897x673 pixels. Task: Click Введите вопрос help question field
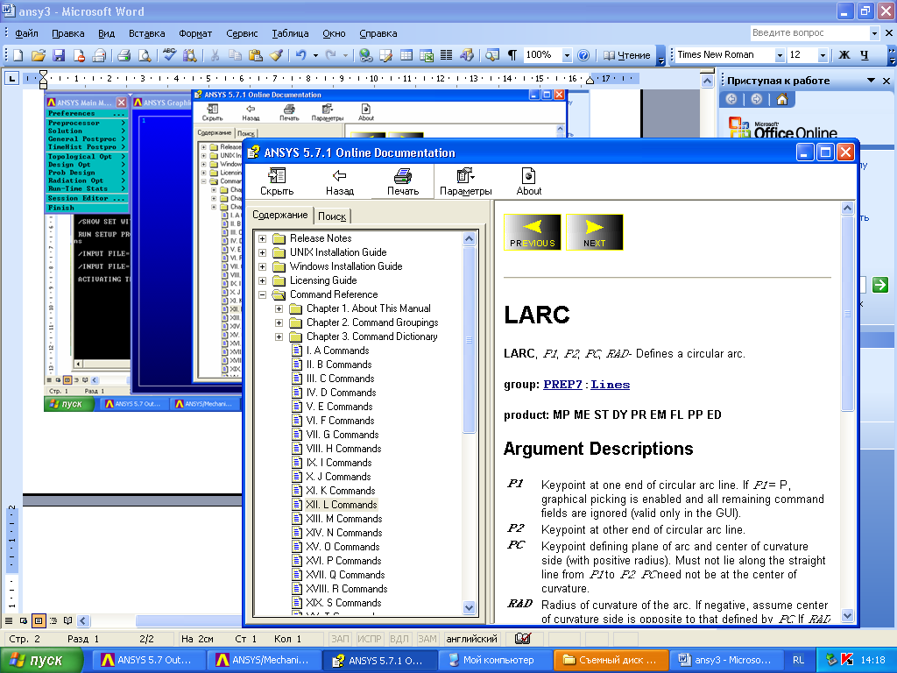tap(809, 33)
